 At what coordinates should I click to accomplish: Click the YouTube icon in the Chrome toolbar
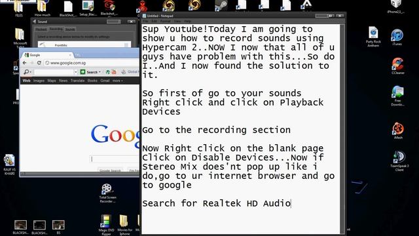click(x=114, y=71)
